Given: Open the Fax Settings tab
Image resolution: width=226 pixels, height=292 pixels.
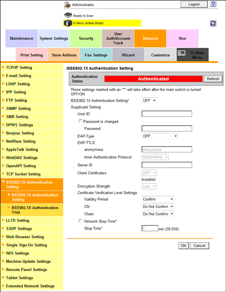Looking at the screenshot, I should point(96,55).
